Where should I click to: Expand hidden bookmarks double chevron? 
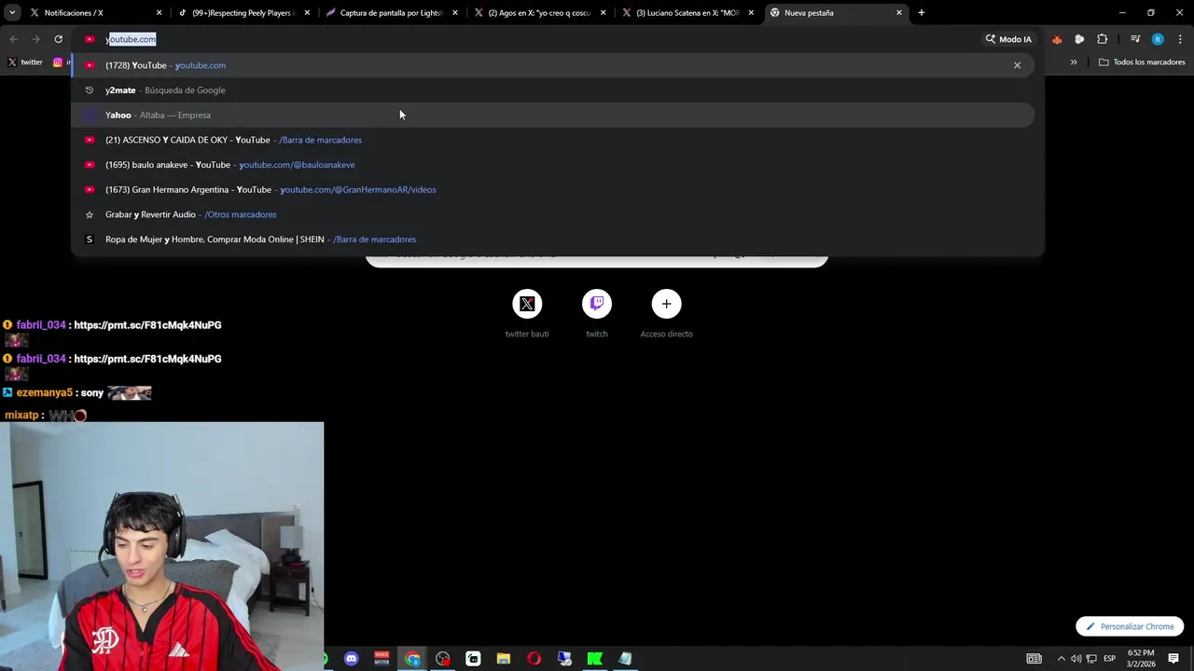pyautogui.click(x=1074, y=62)
